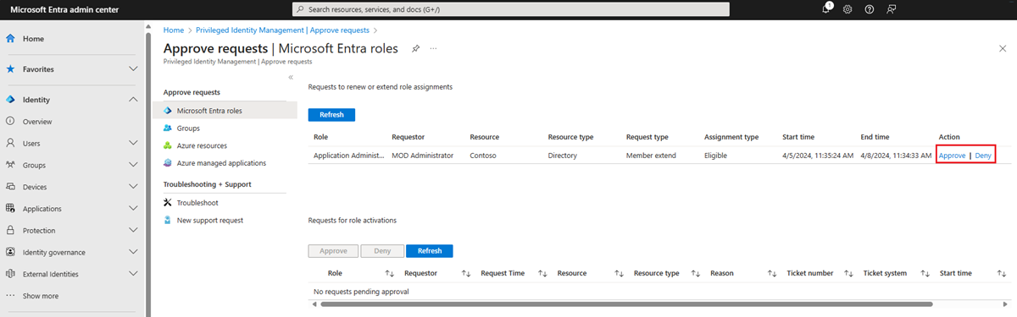Viewport: 1017px width, 317px height.
Task: Sort activations table by Requestor column
Action: (466, 274)
